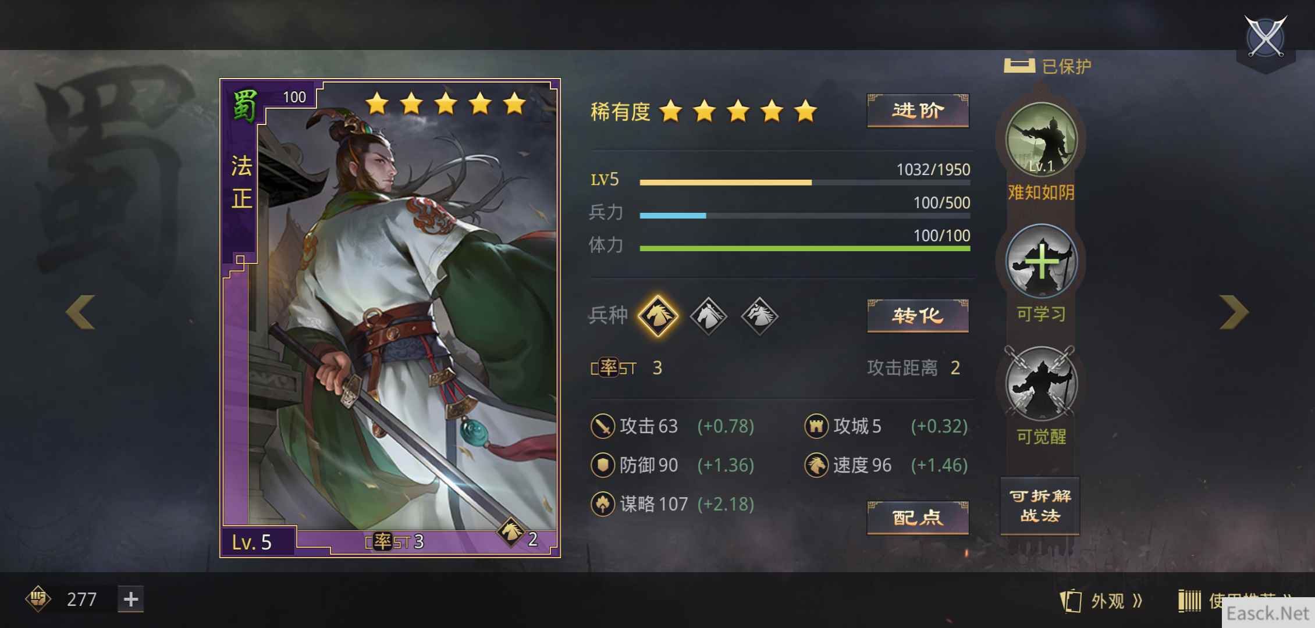This screenshot has height=628, width=1315.
Task: Tap the 法正 hero card portrait
Action: pos(390,318)
